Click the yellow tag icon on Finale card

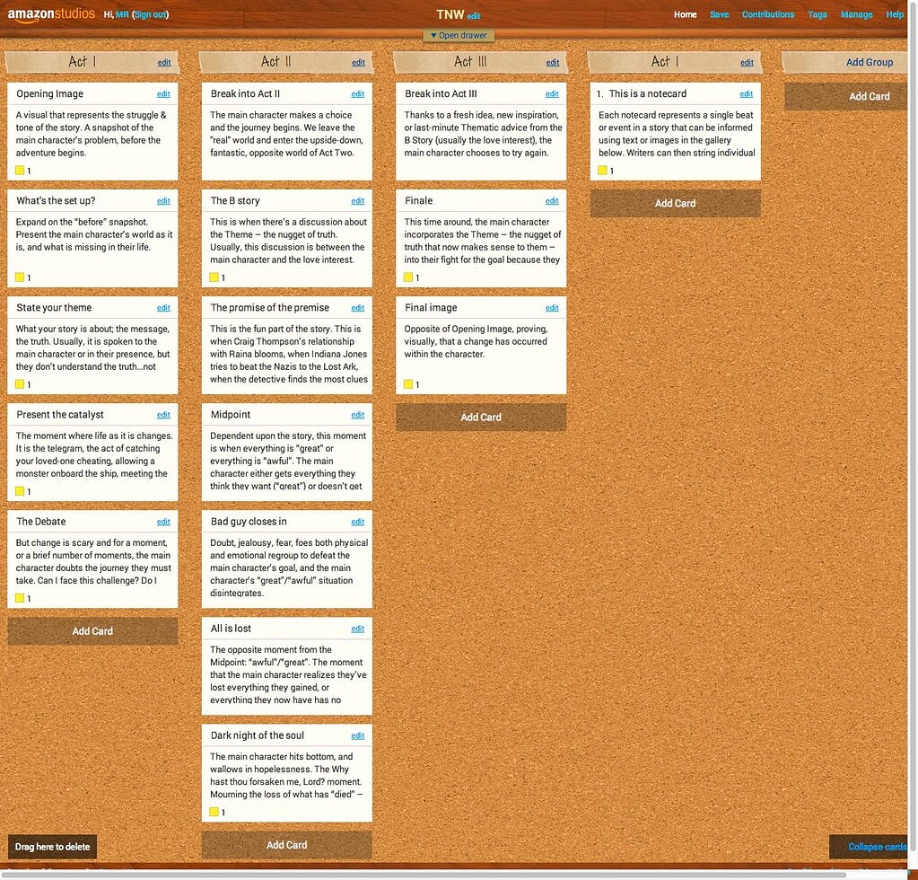tap(407, 277)
